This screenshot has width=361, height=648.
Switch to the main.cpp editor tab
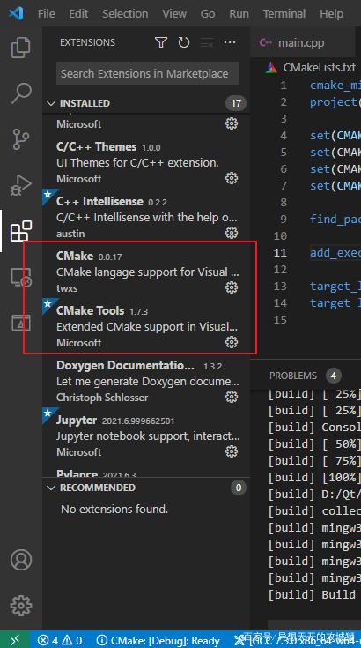pos(301,42)
